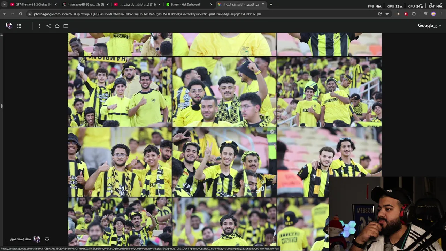The height and width of the screenshot is (251, 446).
Task: Bookmark this page with the star icon
Action: point(387,14)
